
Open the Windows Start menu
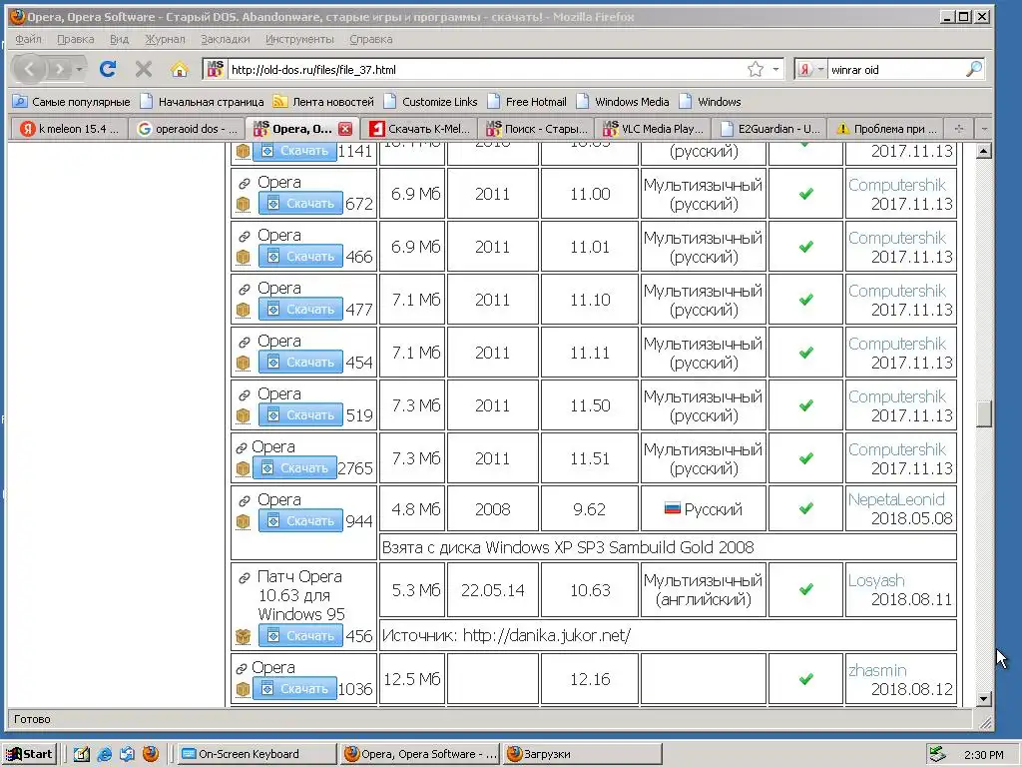pyautogui.click(x=30, y=754)
